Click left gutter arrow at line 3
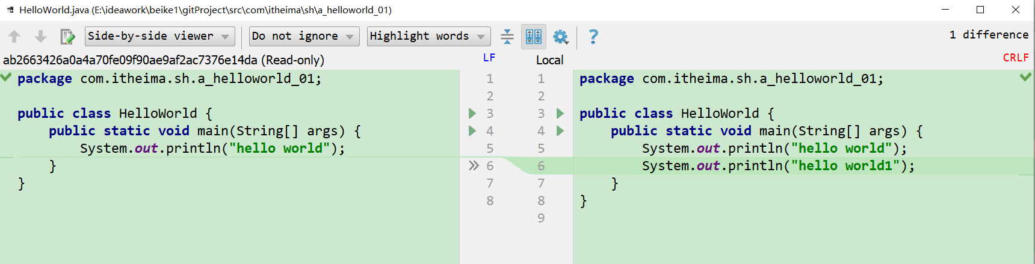This screenshot has width=1035, height=264. click(x=472, y=113)
